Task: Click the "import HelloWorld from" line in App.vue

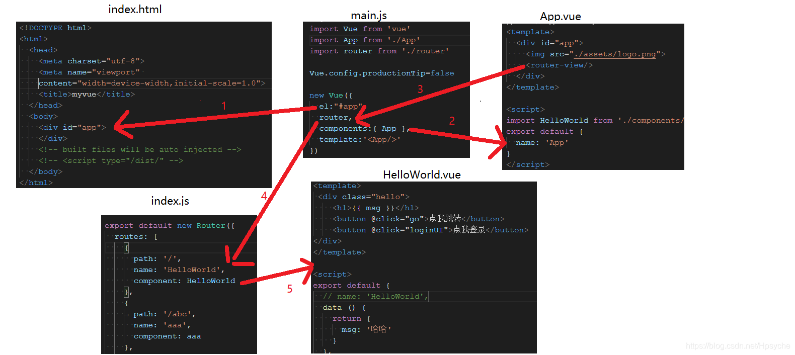Action: coord(595,121)
